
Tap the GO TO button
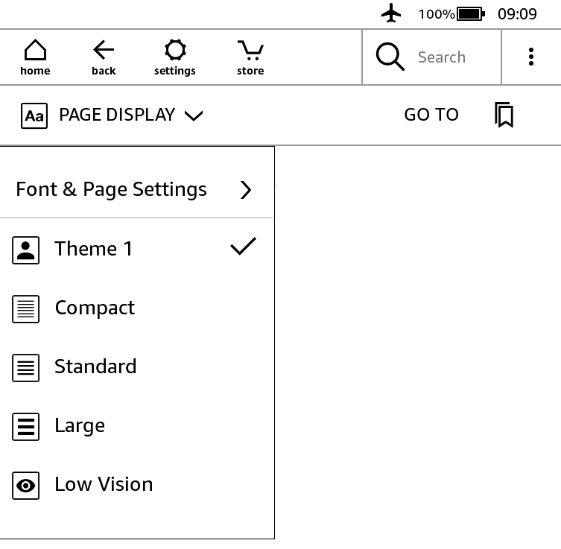(x=431, y=115)
